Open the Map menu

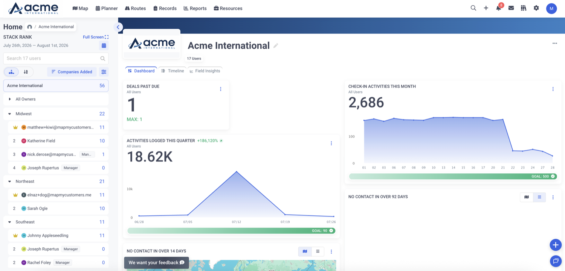[x=80, y=8]
